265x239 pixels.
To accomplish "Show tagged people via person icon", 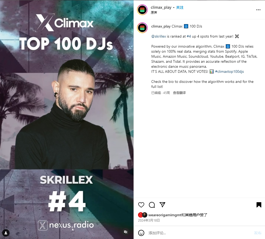I will tap(6, 233).
